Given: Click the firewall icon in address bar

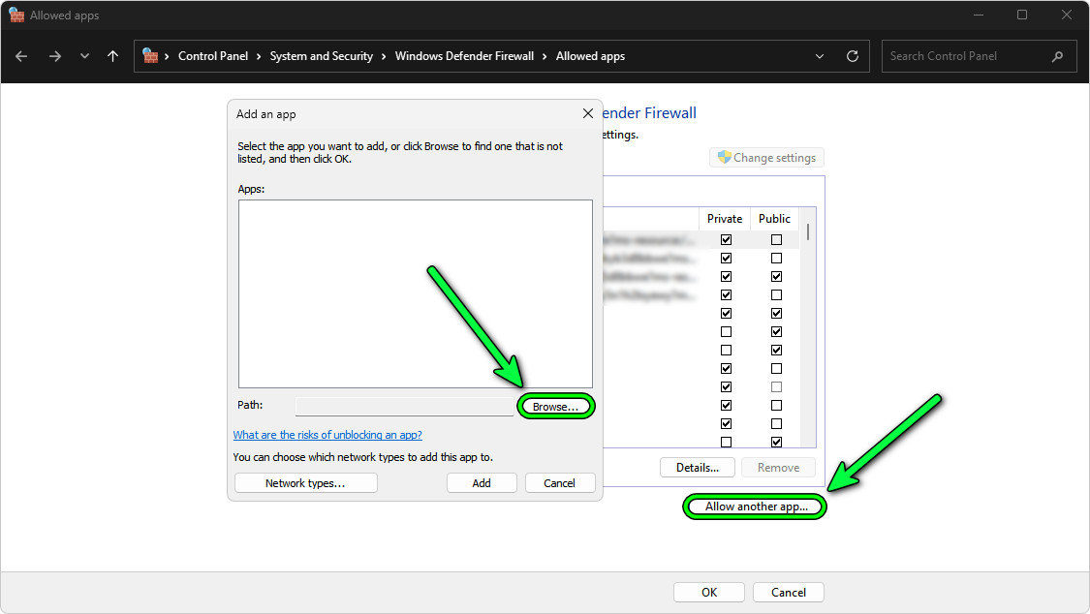Looking at the screenshot, I should coord(150,56).
